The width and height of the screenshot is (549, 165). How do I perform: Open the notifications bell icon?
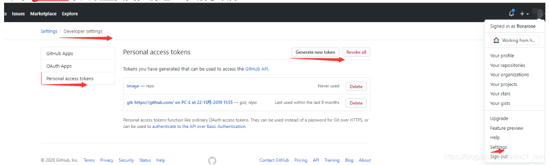click(x=511, y=14)
